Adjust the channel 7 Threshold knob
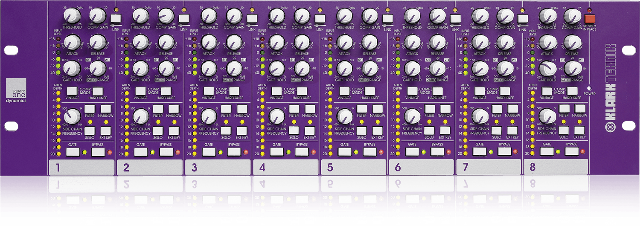This screenshot has width=640, height=226. (x=480, y=16)
